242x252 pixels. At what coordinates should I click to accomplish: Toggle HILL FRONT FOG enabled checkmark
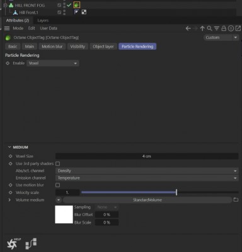coord(69,5)
